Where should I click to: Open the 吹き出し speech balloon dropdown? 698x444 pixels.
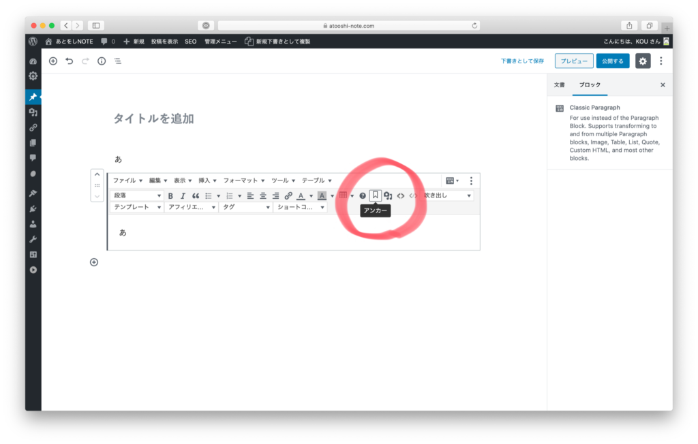point(446,196)
